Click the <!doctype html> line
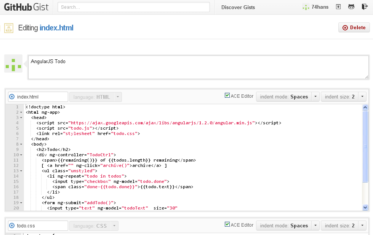Screen dimensions: 373x235 click(x=45, y=107)
